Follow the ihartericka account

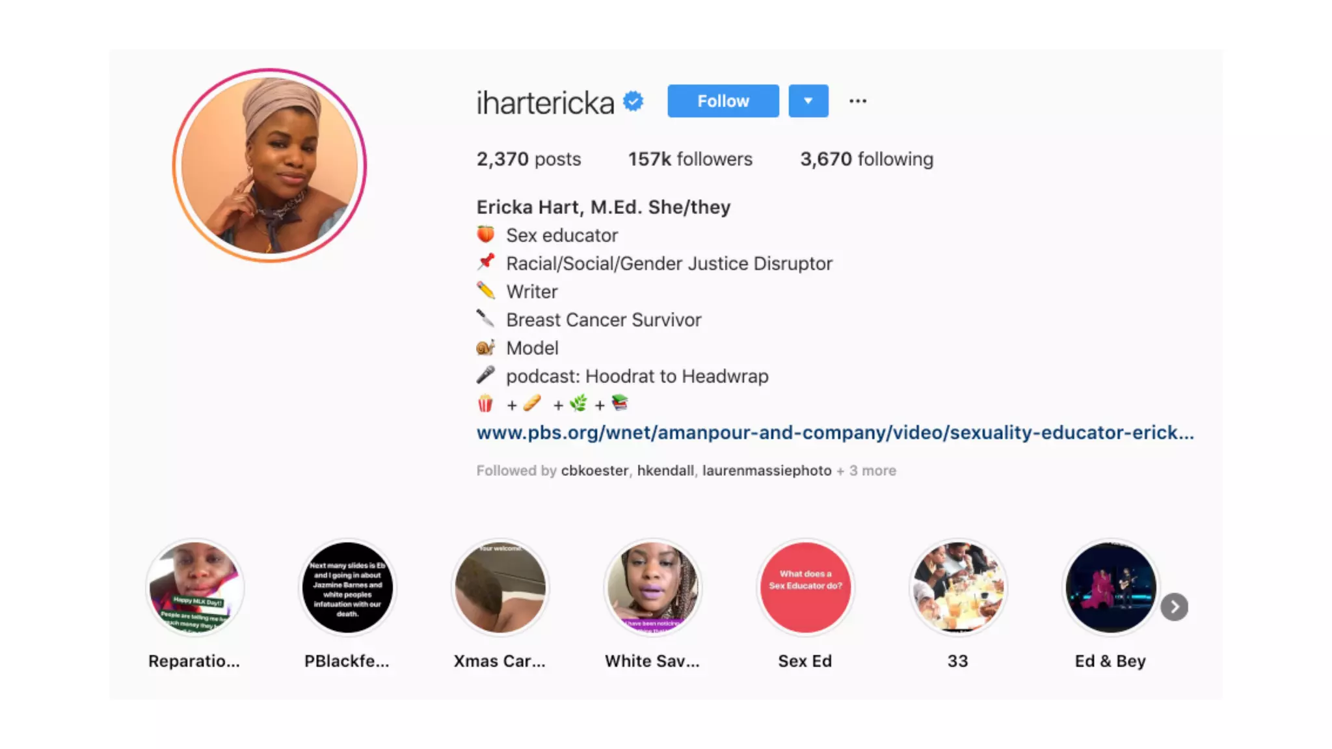723,101
